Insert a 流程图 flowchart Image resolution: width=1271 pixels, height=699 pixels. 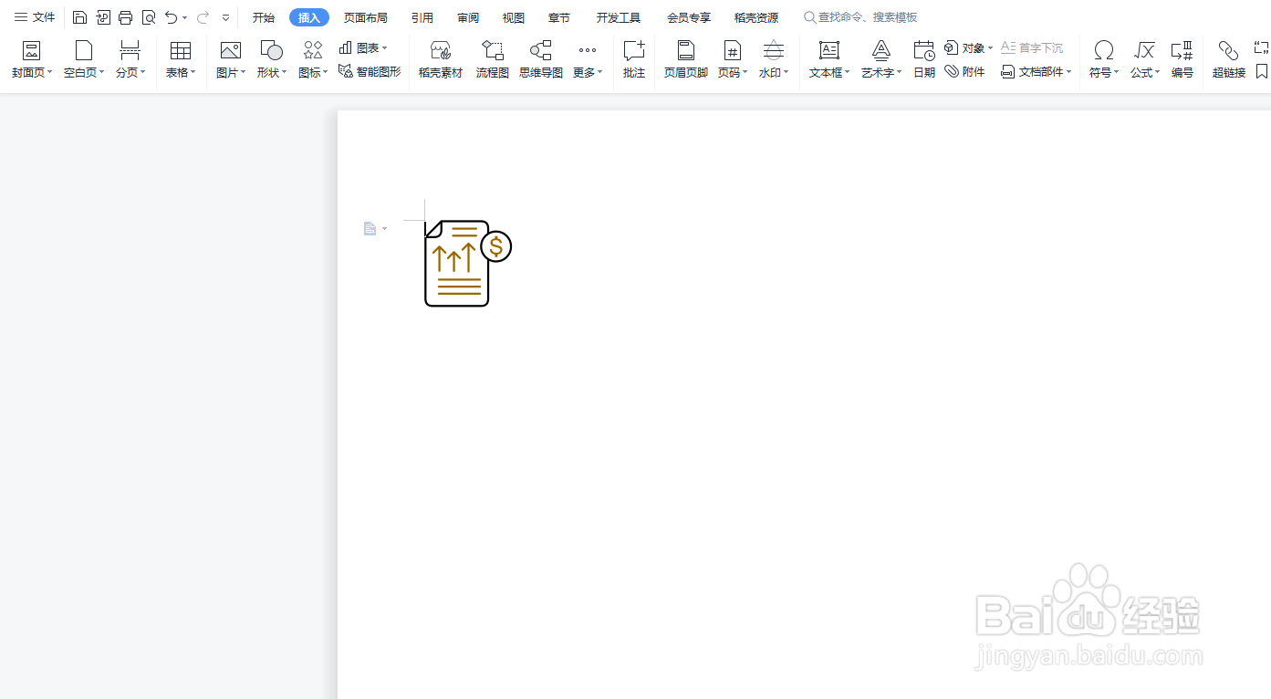493,59
